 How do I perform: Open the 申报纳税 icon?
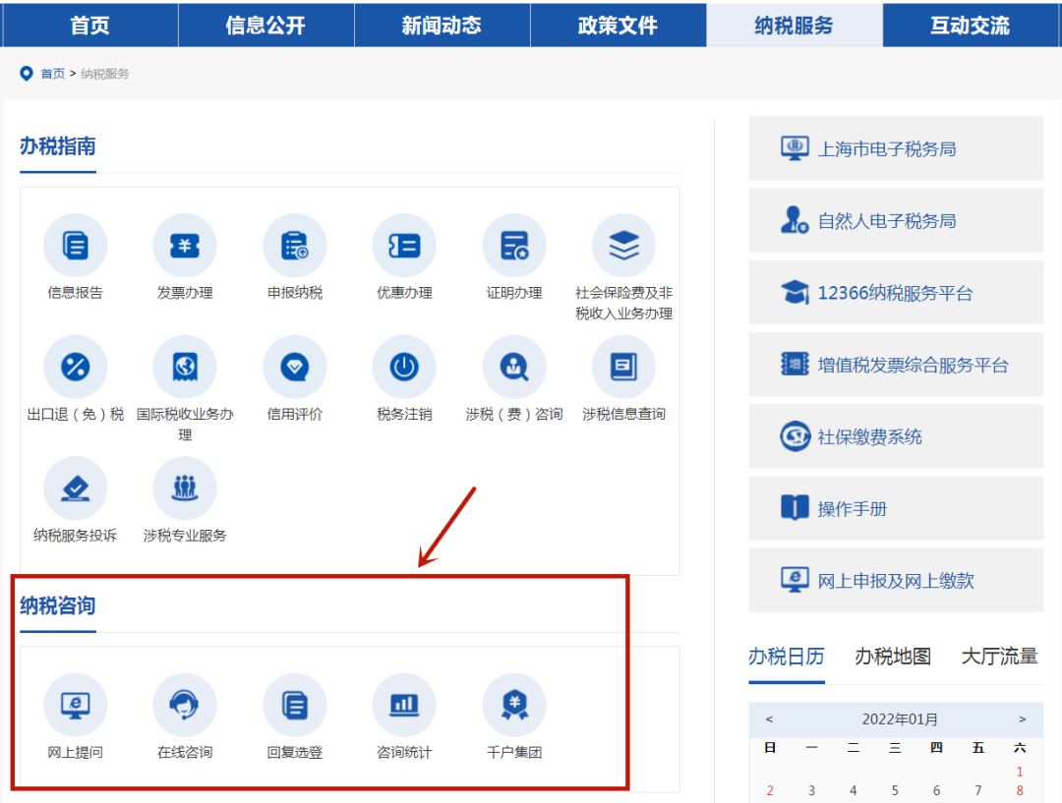pyautogui.click(x=295, y=245)
